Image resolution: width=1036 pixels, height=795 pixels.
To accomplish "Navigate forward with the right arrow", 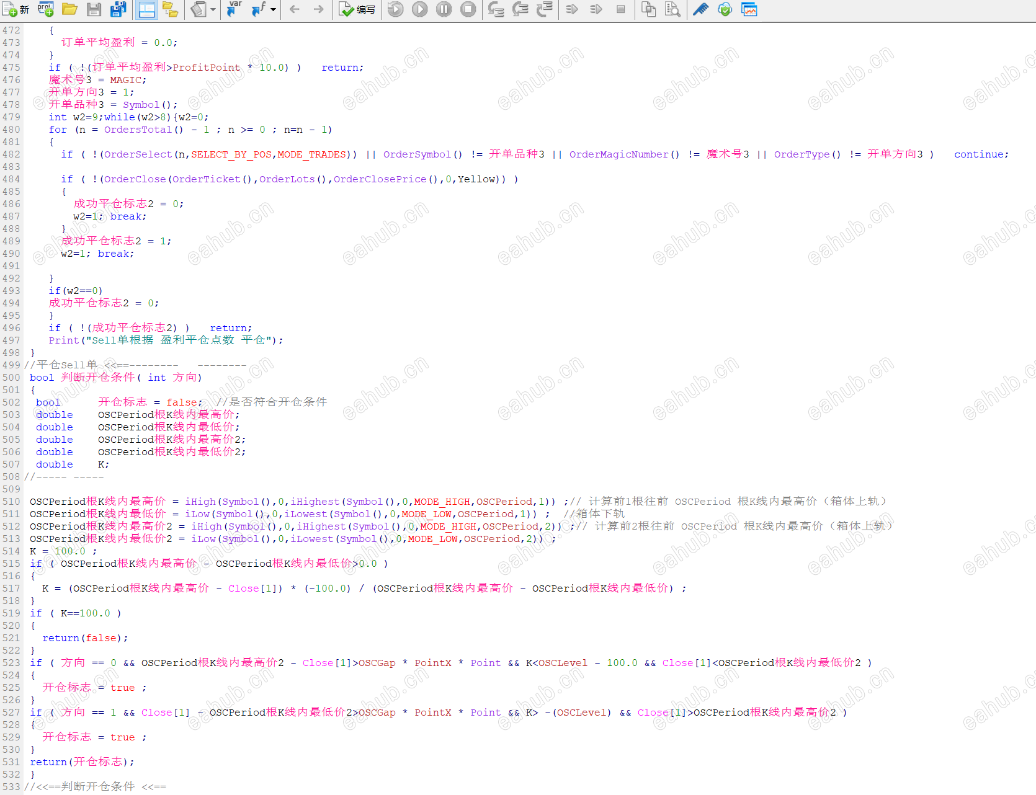I will [x=318, y=9].
